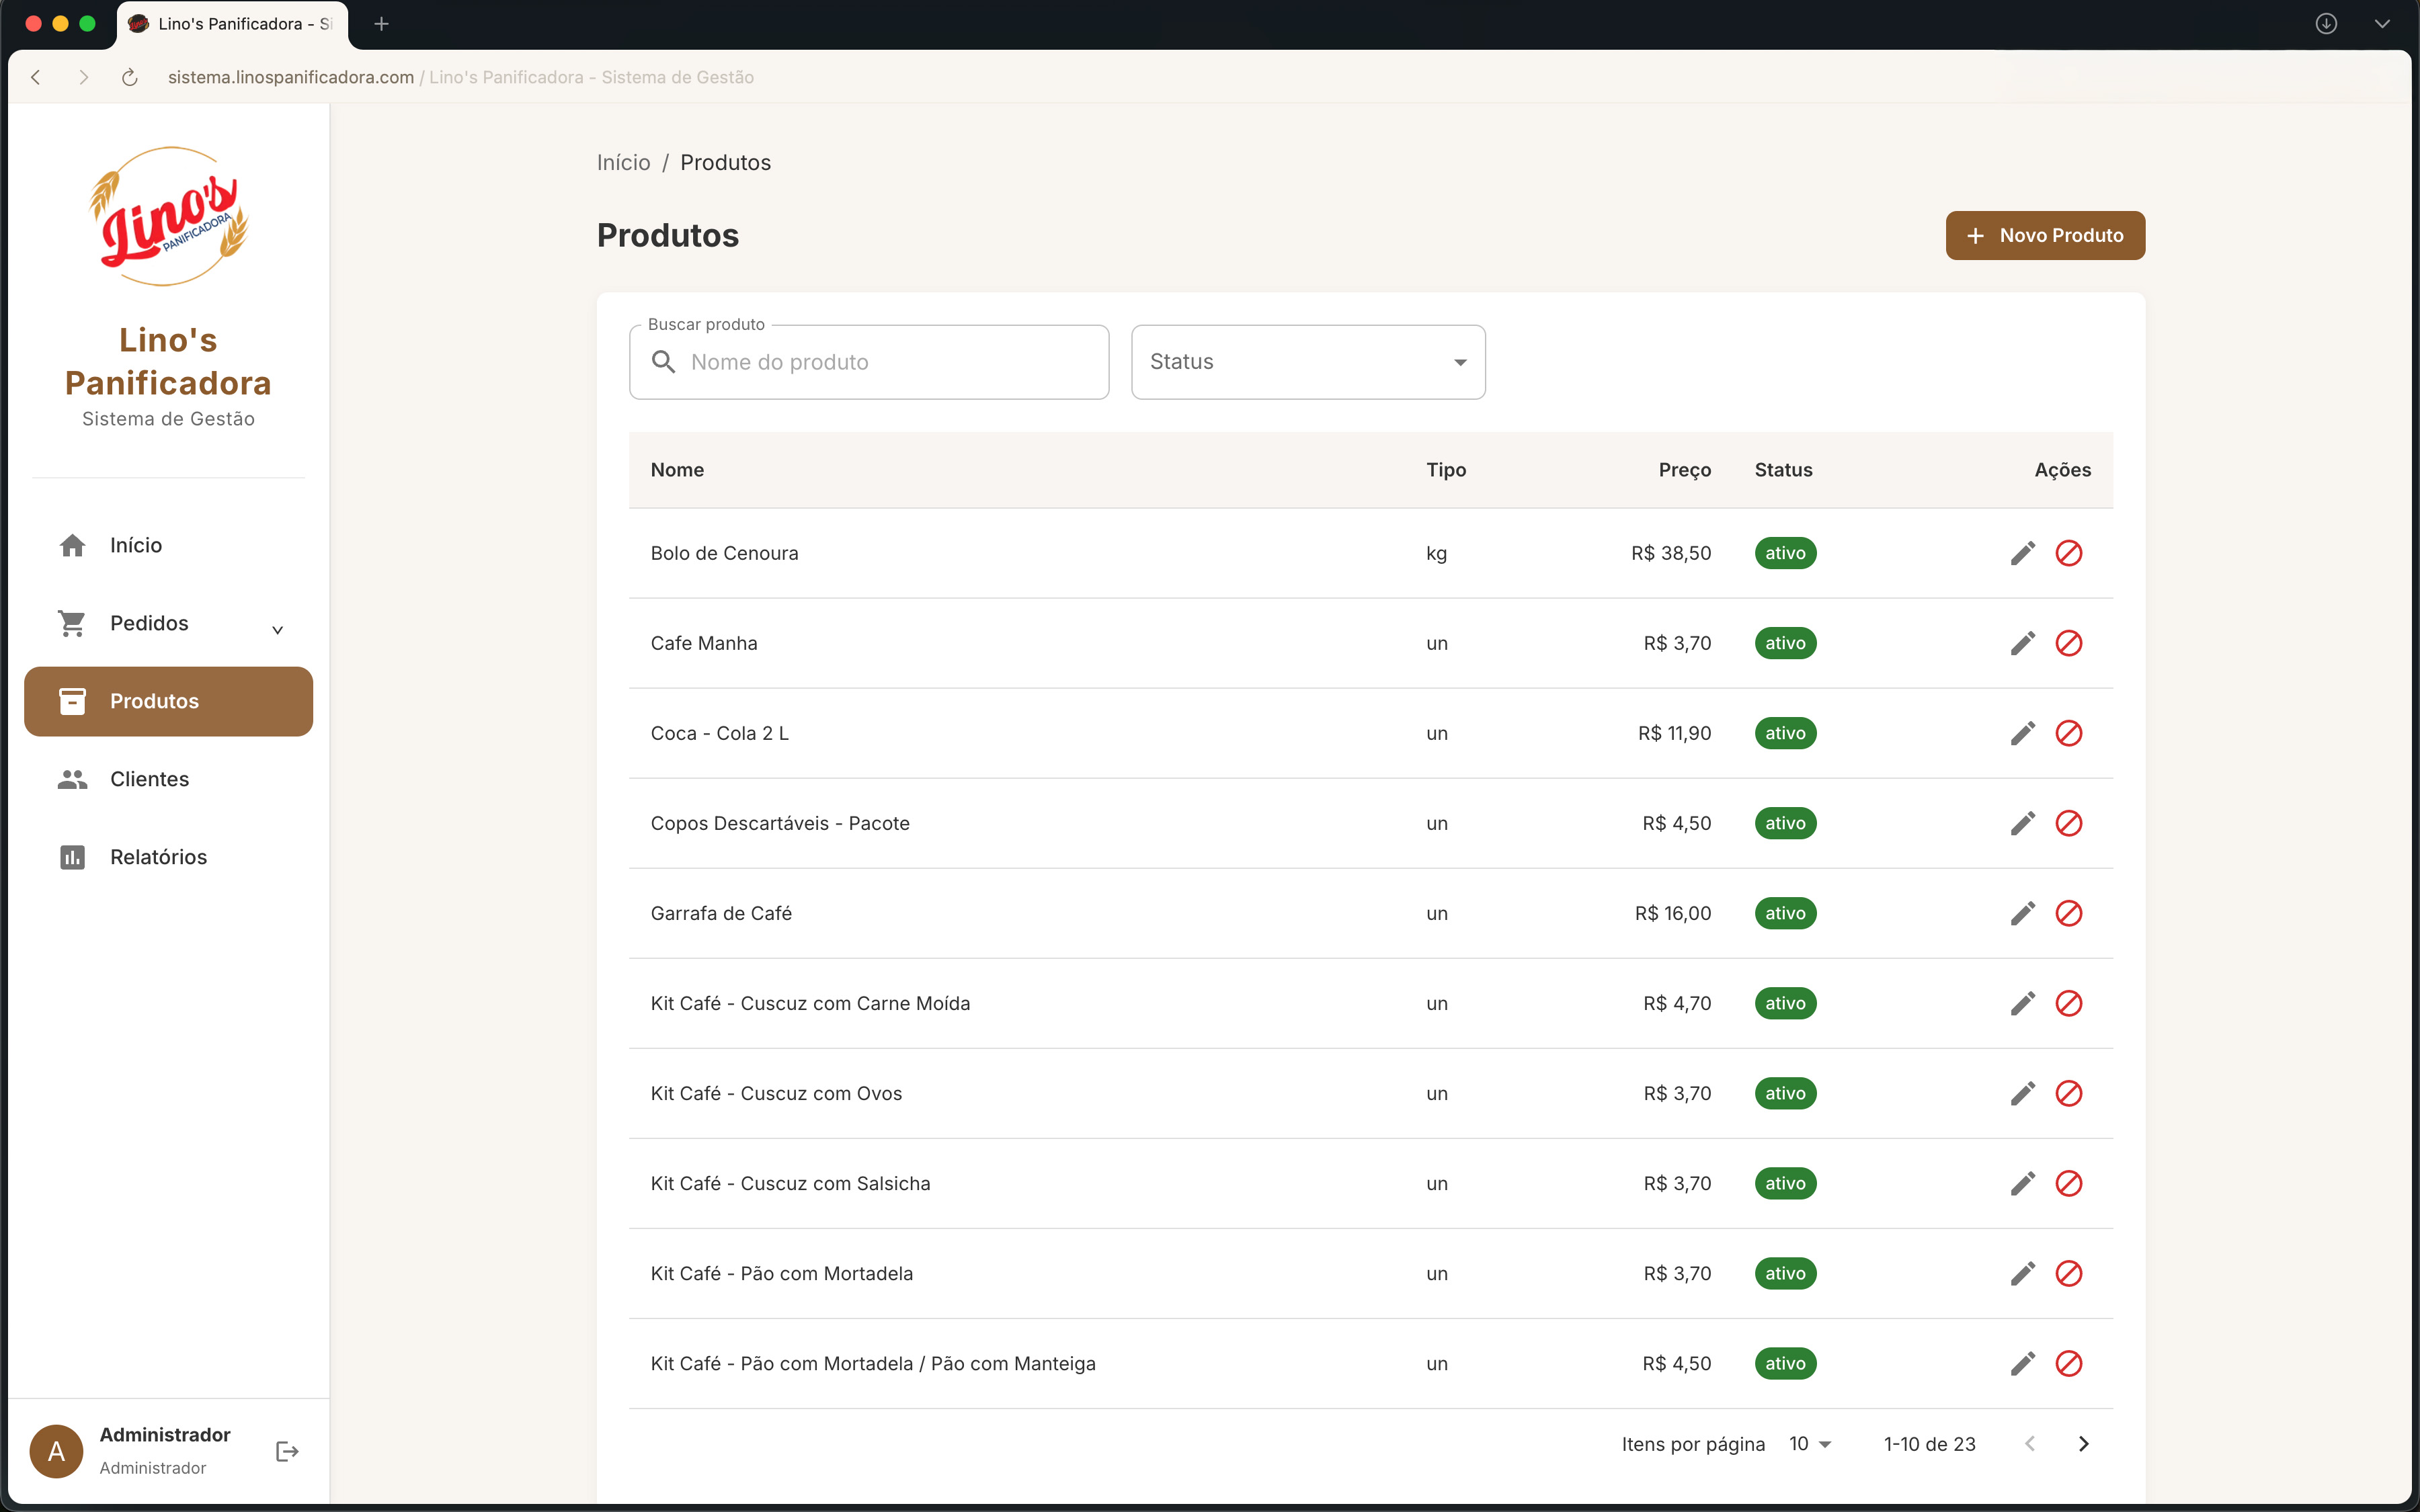Deactivate Pão com Mortadela / Pão com Manteiga
The width and height of the screenshot is (2420, 1512).
tap(2068, 1363)
